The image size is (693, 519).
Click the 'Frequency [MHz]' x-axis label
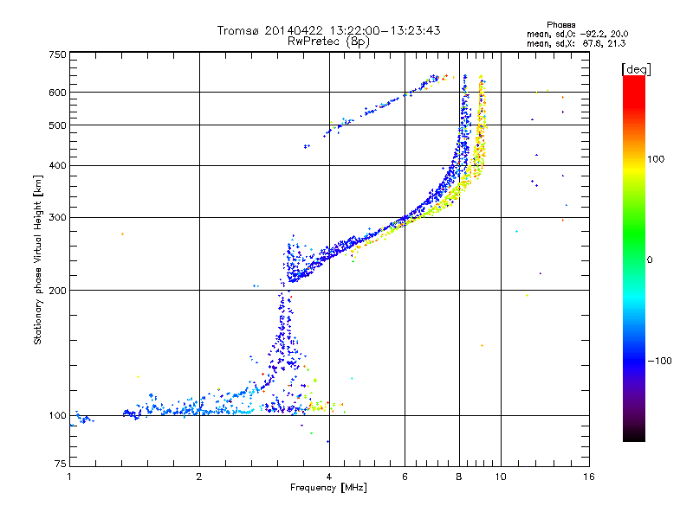(328, 488)
